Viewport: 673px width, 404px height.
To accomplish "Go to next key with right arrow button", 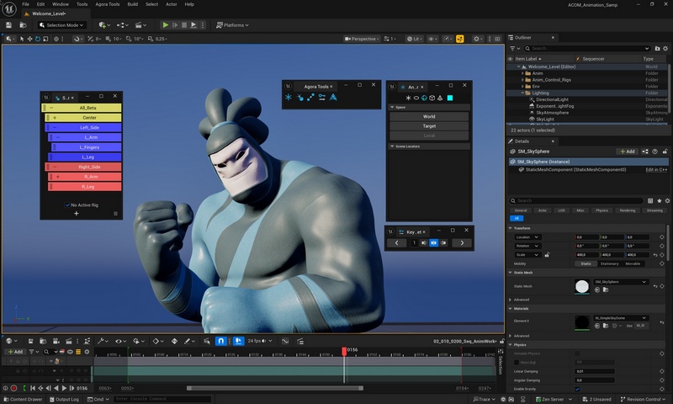I will click(461, 243).
